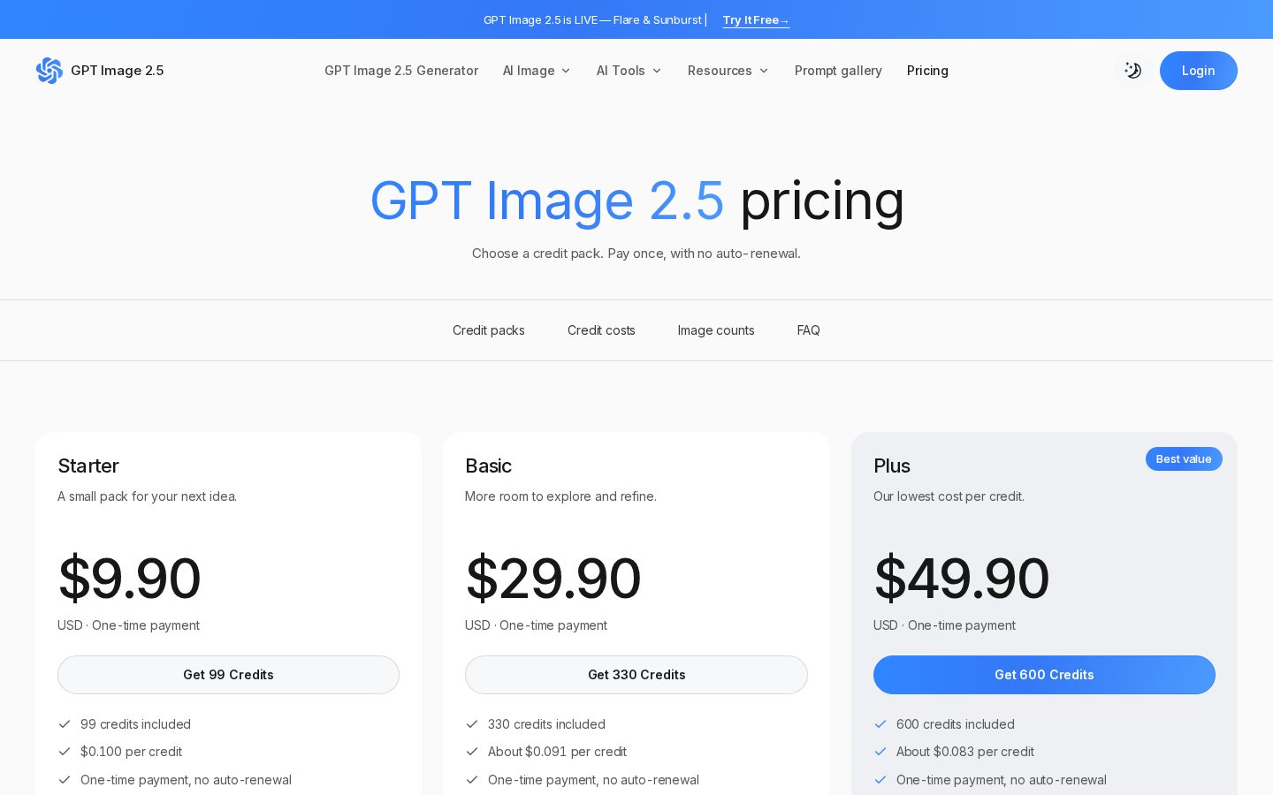Click the checkmark beside About $0.083 per credit

[880, 752]
